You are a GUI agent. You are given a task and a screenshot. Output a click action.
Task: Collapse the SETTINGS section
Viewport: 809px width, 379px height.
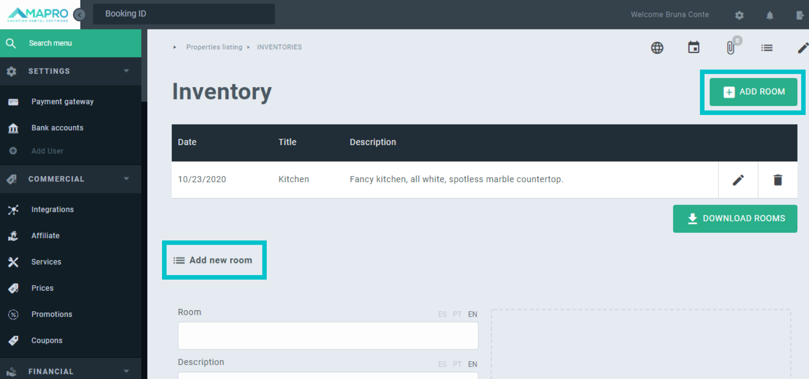click(x=126, y=71)
